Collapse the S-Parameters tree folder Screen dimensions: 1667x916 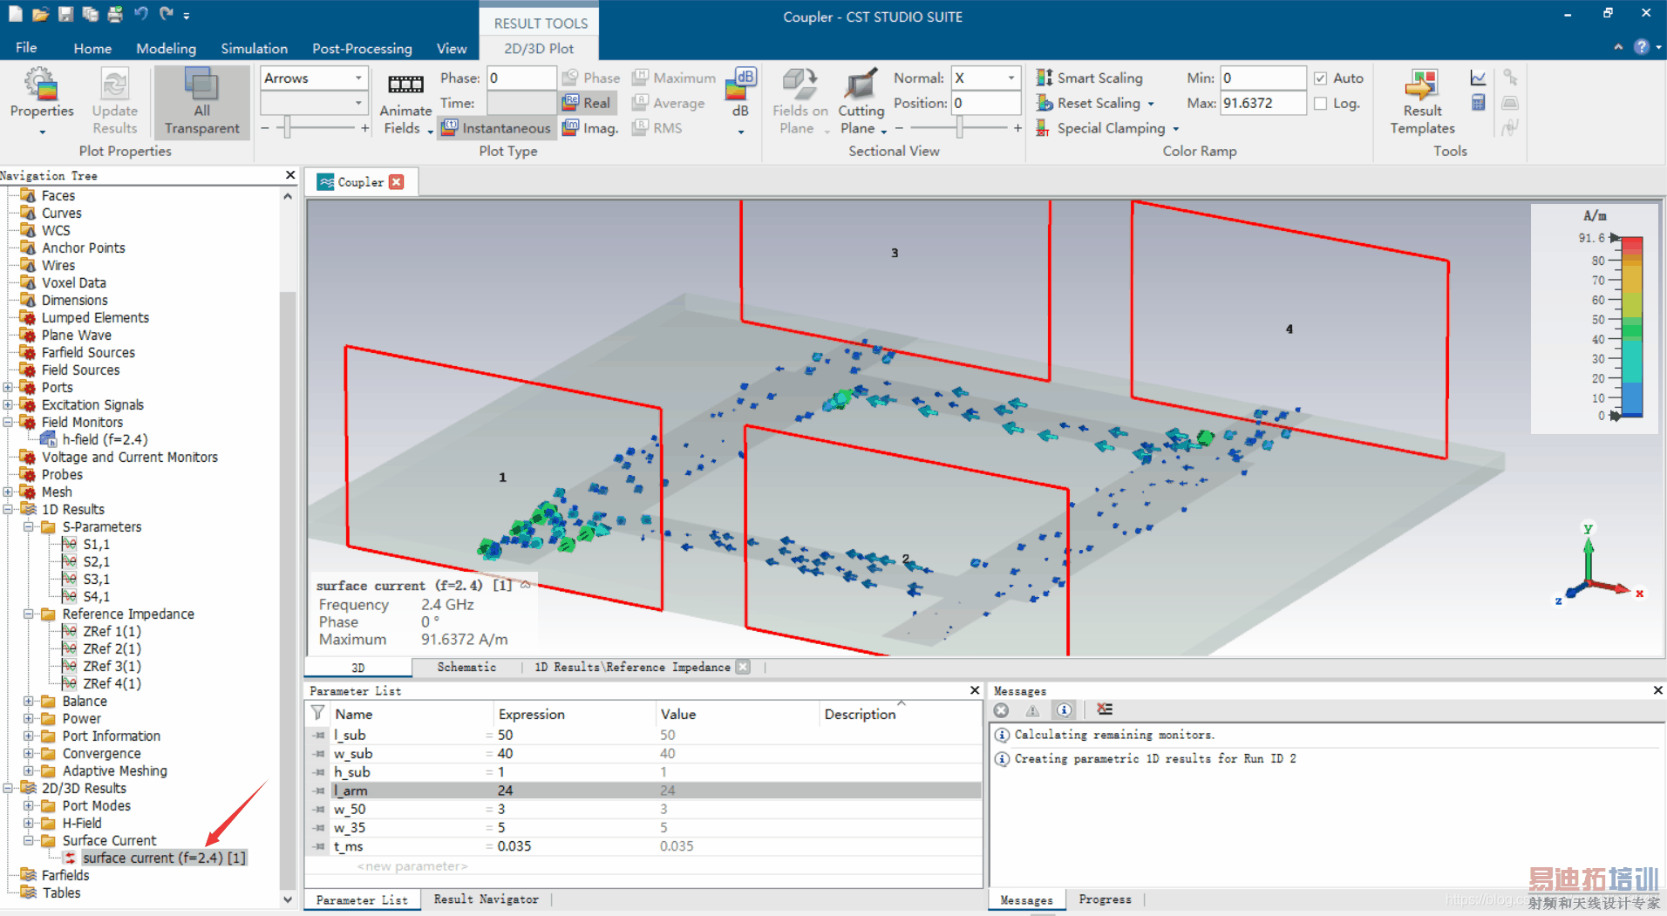pos(29,527)
